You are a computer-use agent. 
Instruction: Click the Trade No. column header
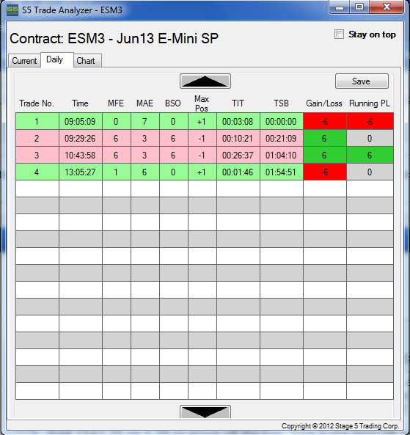pyautogui.click(x=37, y=103)
